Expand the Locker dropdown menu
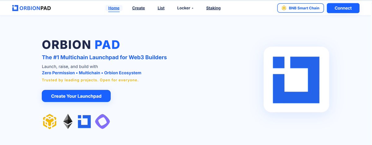 (x=185, y=8)
